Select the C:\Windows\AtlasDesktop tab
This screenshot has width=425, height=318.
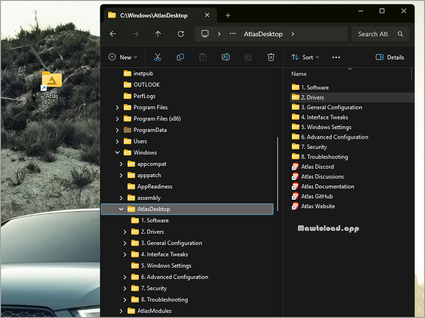160,15
